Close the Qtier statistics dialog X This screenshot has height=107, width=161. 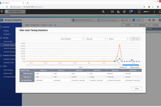tap(144, 29)
